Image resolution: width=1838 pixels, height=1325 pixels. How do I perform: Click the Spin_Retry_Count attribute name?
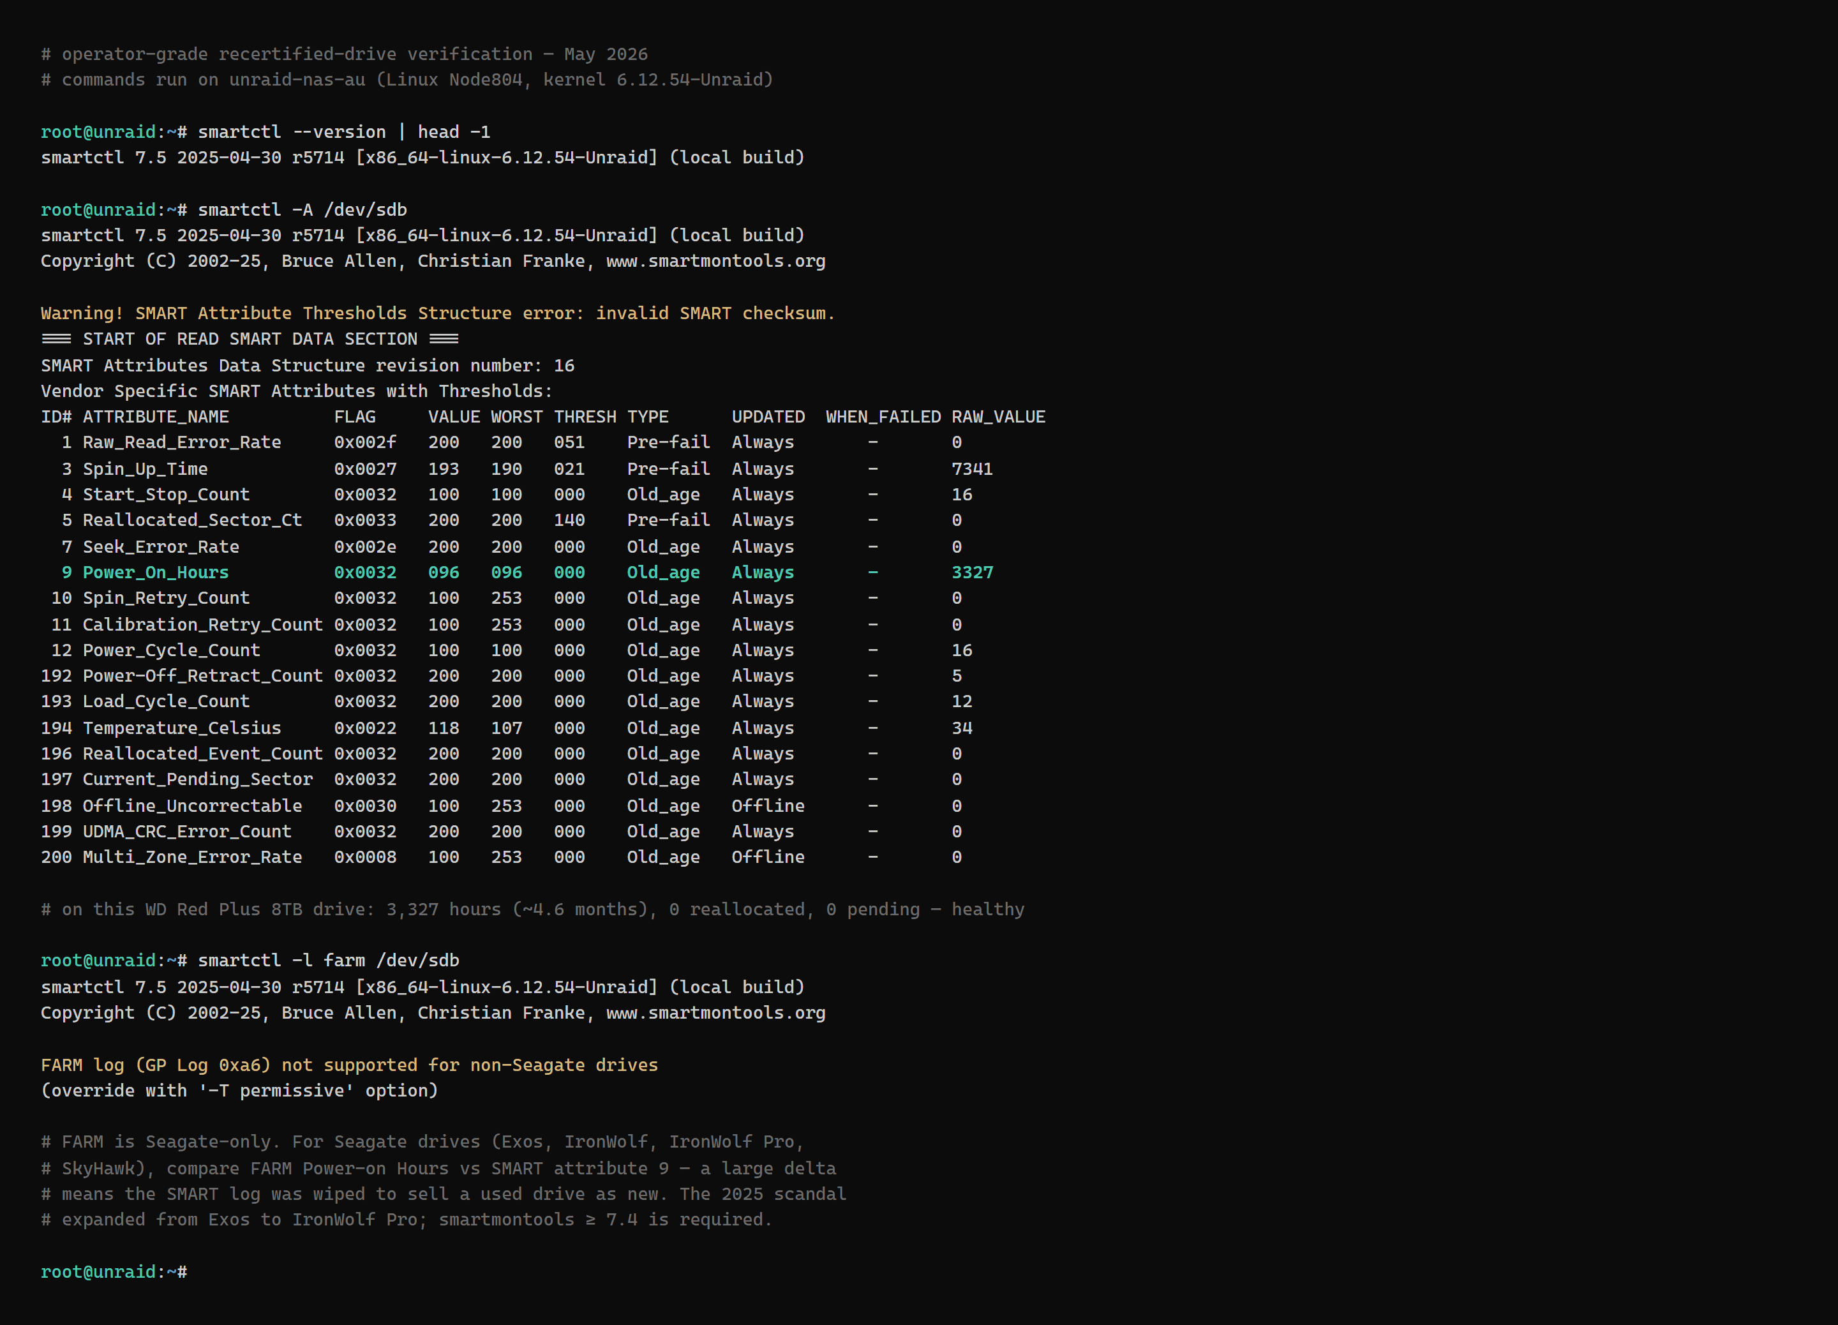pos(166,598)
